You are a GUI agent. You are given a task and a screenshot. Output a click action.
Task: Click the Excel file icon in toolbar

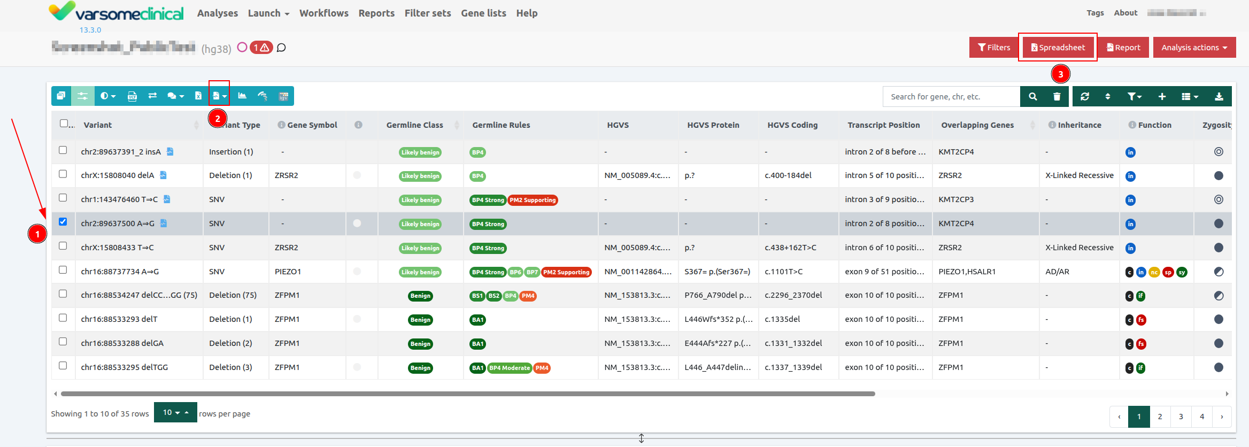(198, 96)
